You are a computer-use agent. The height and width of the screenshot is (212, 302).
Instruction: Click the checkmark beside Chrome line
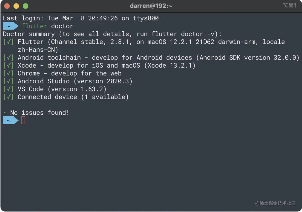coord(8,73)
